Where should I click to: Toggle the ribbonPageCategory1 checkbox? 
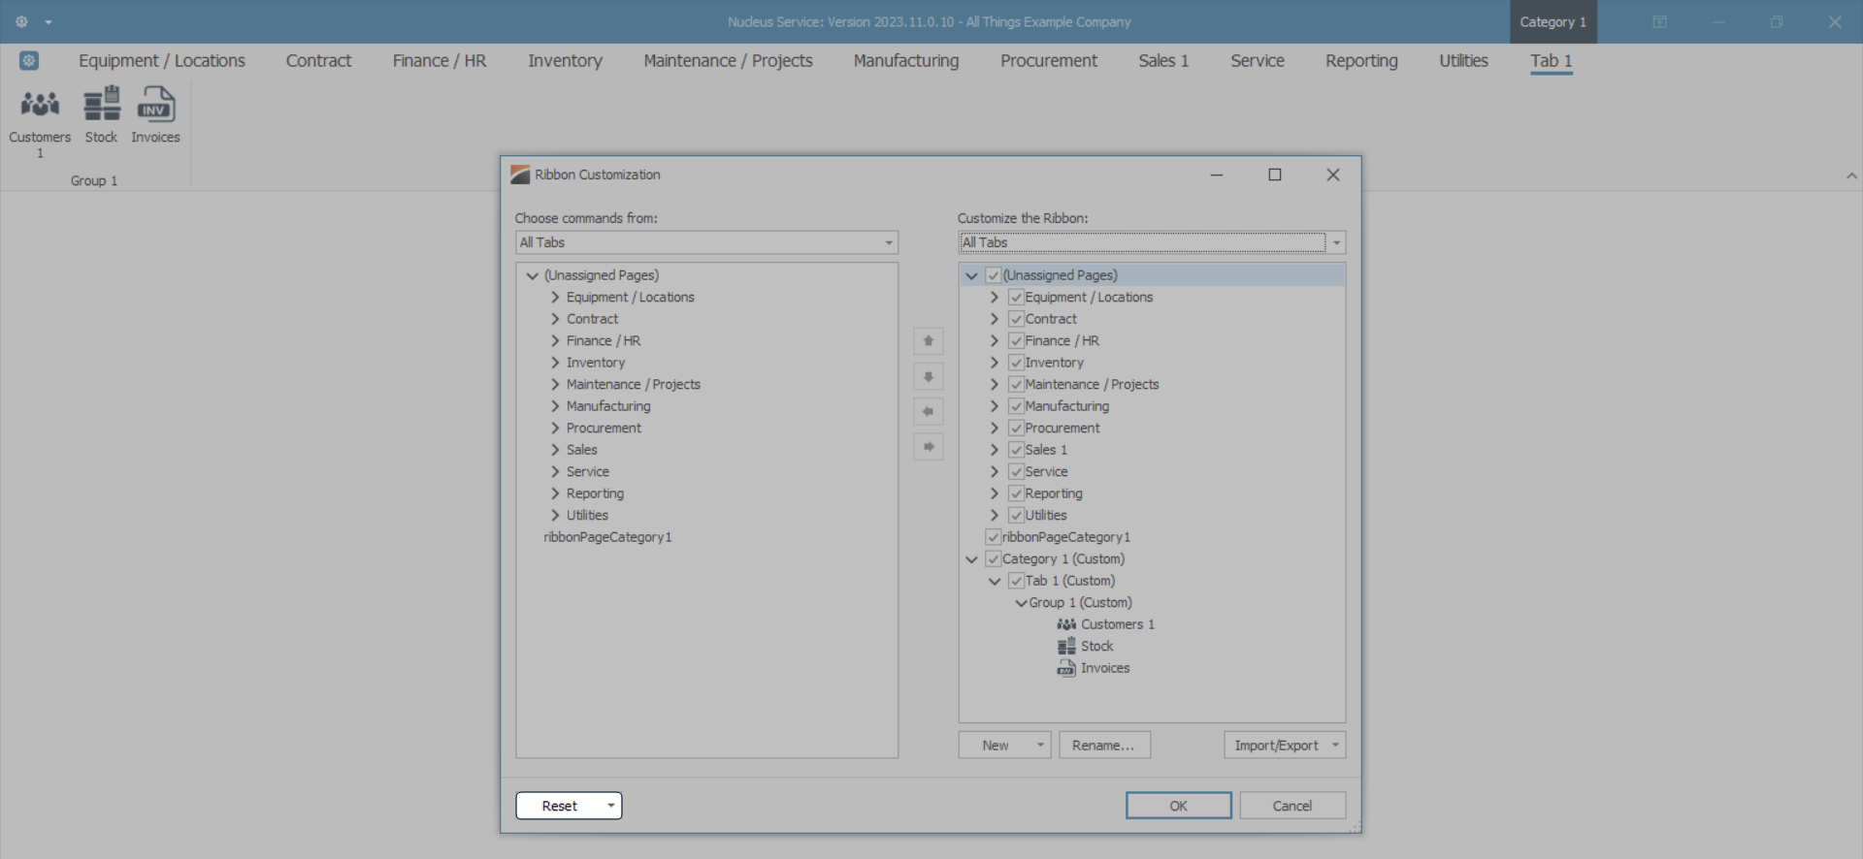[993, 537]
